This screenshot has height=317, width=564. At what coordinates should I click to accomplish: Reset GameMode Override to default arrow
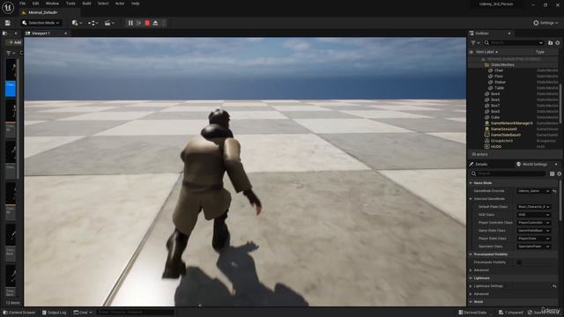pos(554,191)
